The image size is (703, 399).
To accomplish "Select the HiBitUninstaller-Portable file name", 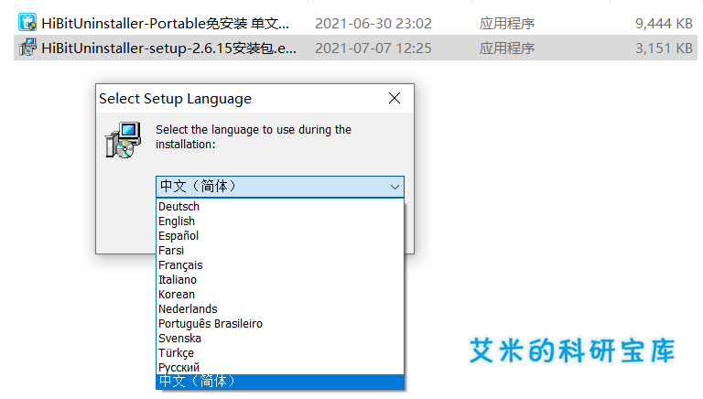I will [165, 22].
